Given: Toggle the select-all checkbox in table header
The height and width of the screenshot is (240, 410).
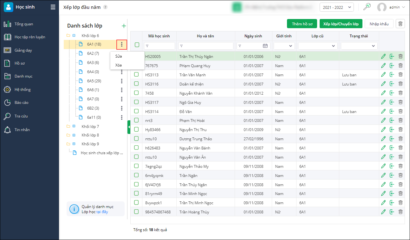Looking at the screenshot, I should [137, 45].
